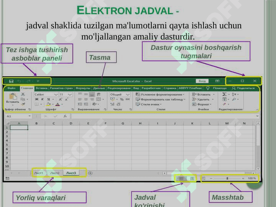Switch to the Формулы tab

click(x=83, y=88)
